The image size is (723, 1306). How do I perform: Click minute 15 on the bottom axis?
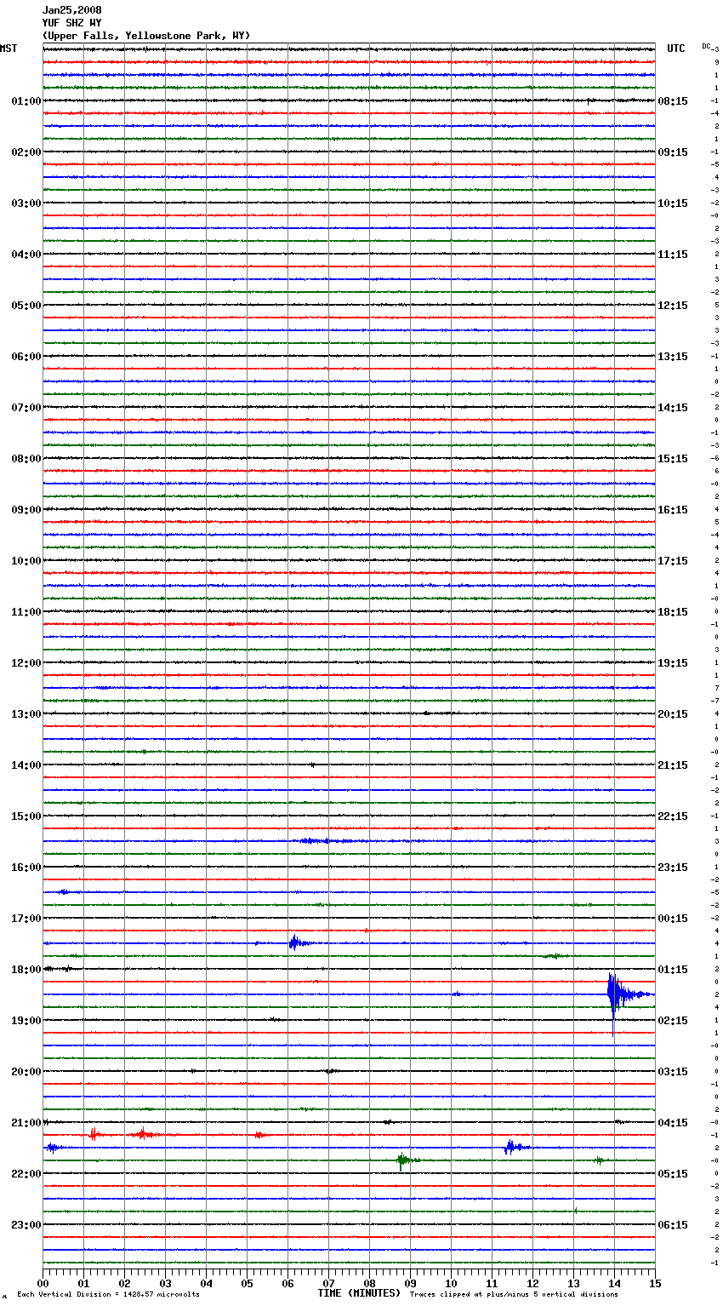click(x=655, y=1283)
